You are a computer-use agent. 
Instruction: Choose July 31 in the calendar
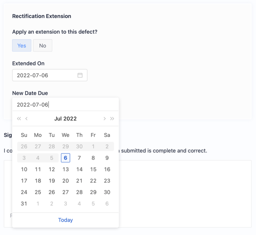click(24, 204)
